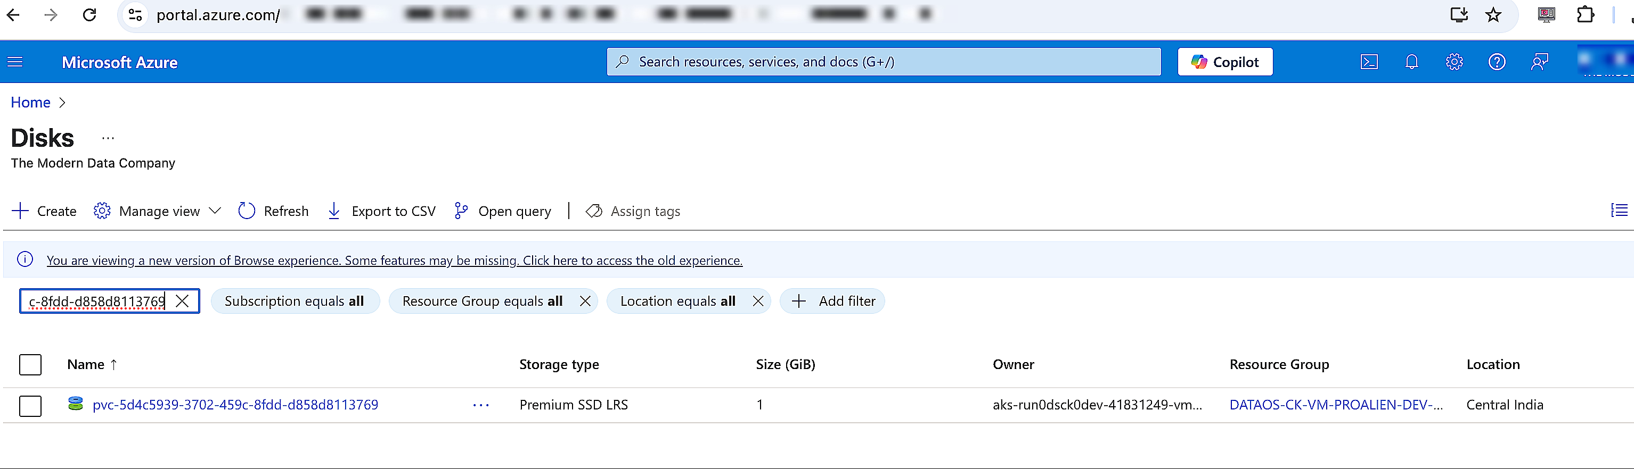
Task: Reload the Azure portal page
Action: (x=89, y=14)
